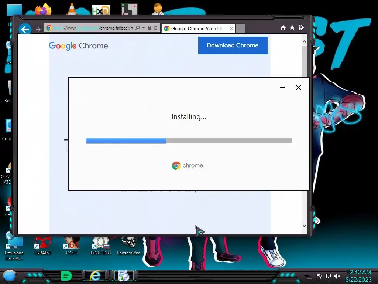The width and height of the screenshot is (378, 284).
Task: Click the search magnifier in address bar
Action: (138, 28)
